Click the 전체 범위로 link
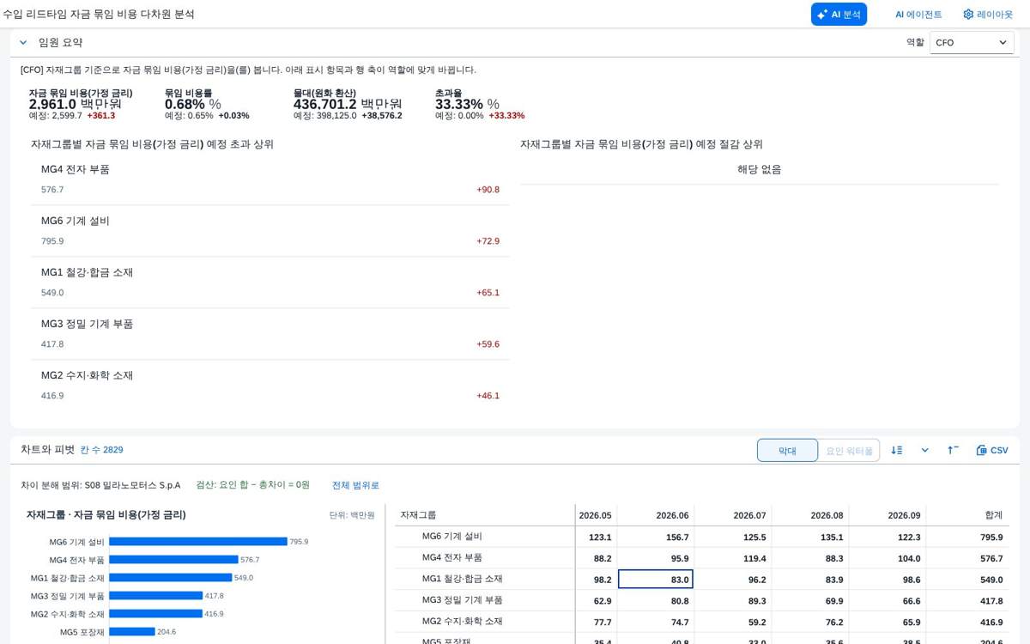 pos(355,485)
